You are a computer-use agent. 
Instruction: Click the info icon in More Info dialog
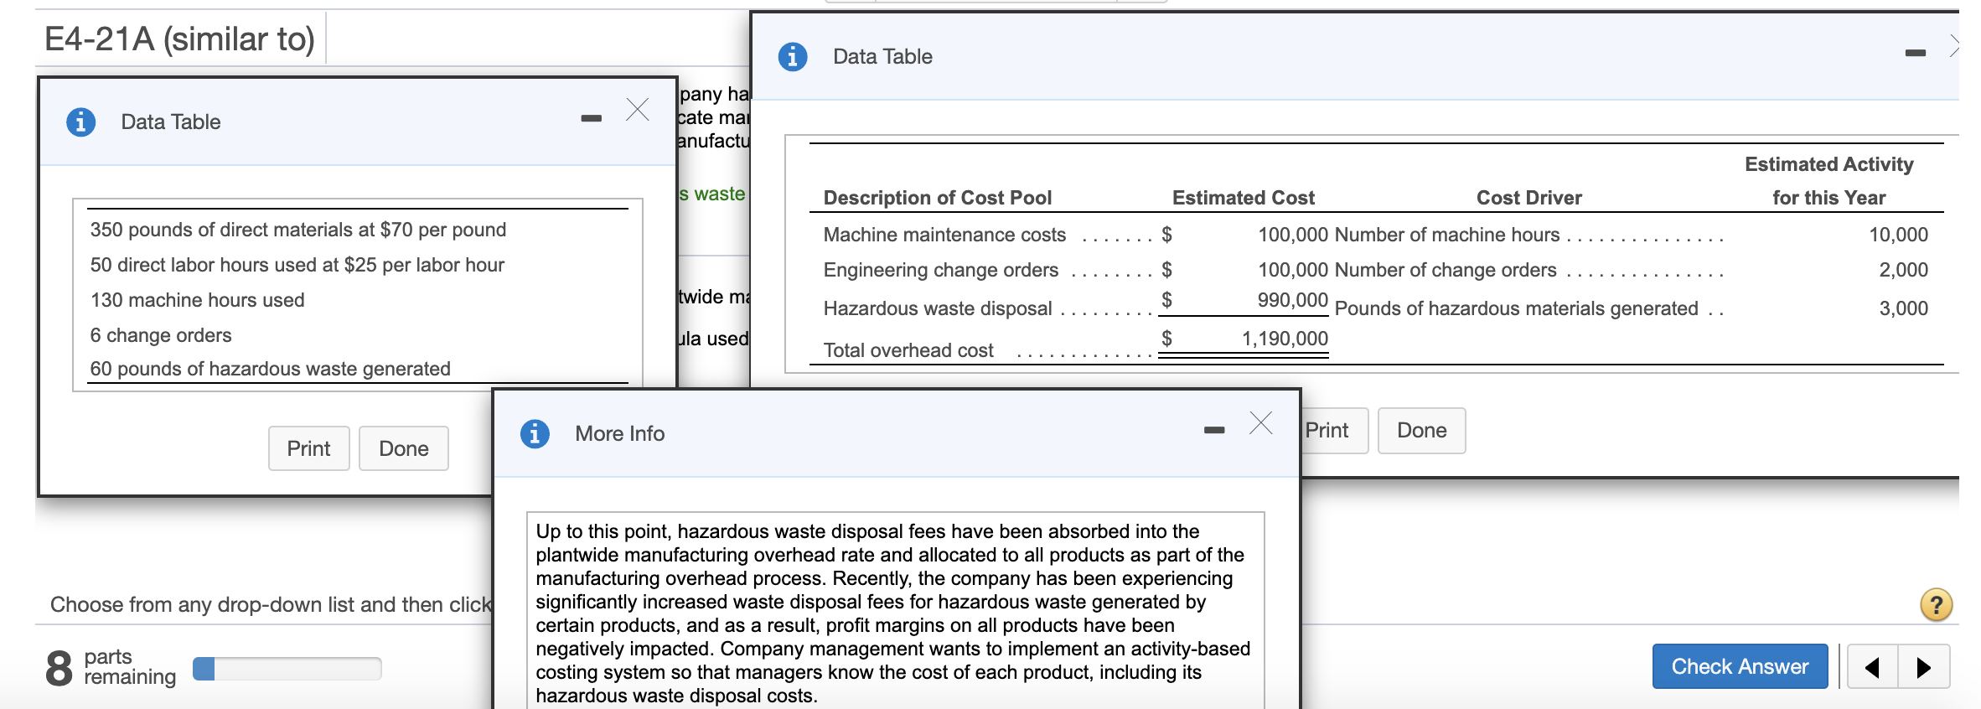(x=535, y=434)
